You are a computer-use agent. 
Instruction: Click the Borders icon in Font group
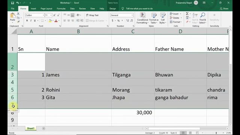[42, 21]
